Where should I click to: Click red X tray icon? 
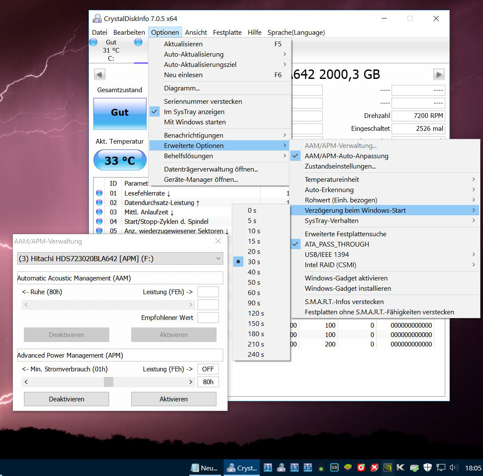click(374, 468)
